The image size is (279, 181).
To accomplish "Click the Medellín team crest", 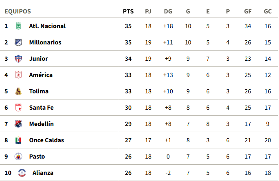I will click(18, 124).
